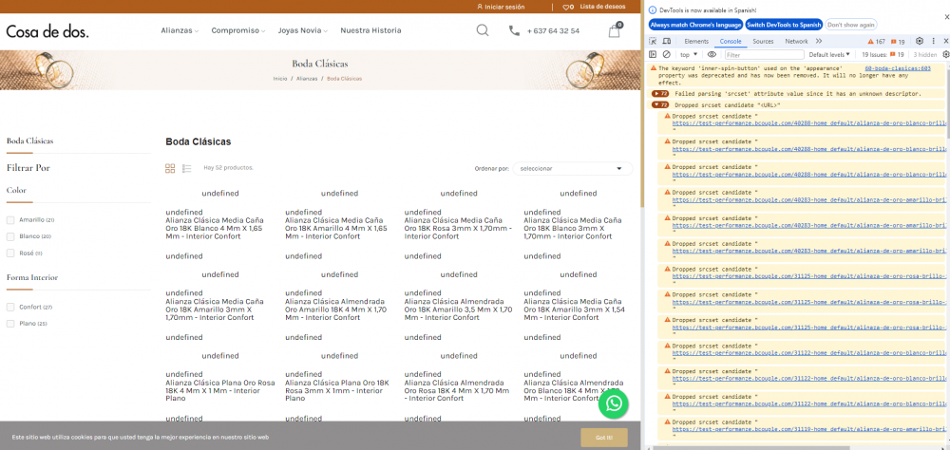Check the Amarillo color filter
The height and width of the screenshot is (450, 950).
[10, 220]
